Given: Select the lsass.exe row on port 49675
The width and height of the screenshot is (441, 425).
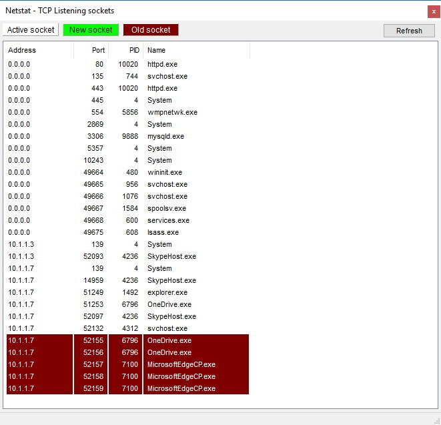Looking at the screenshot, I should tap(127, 232).
